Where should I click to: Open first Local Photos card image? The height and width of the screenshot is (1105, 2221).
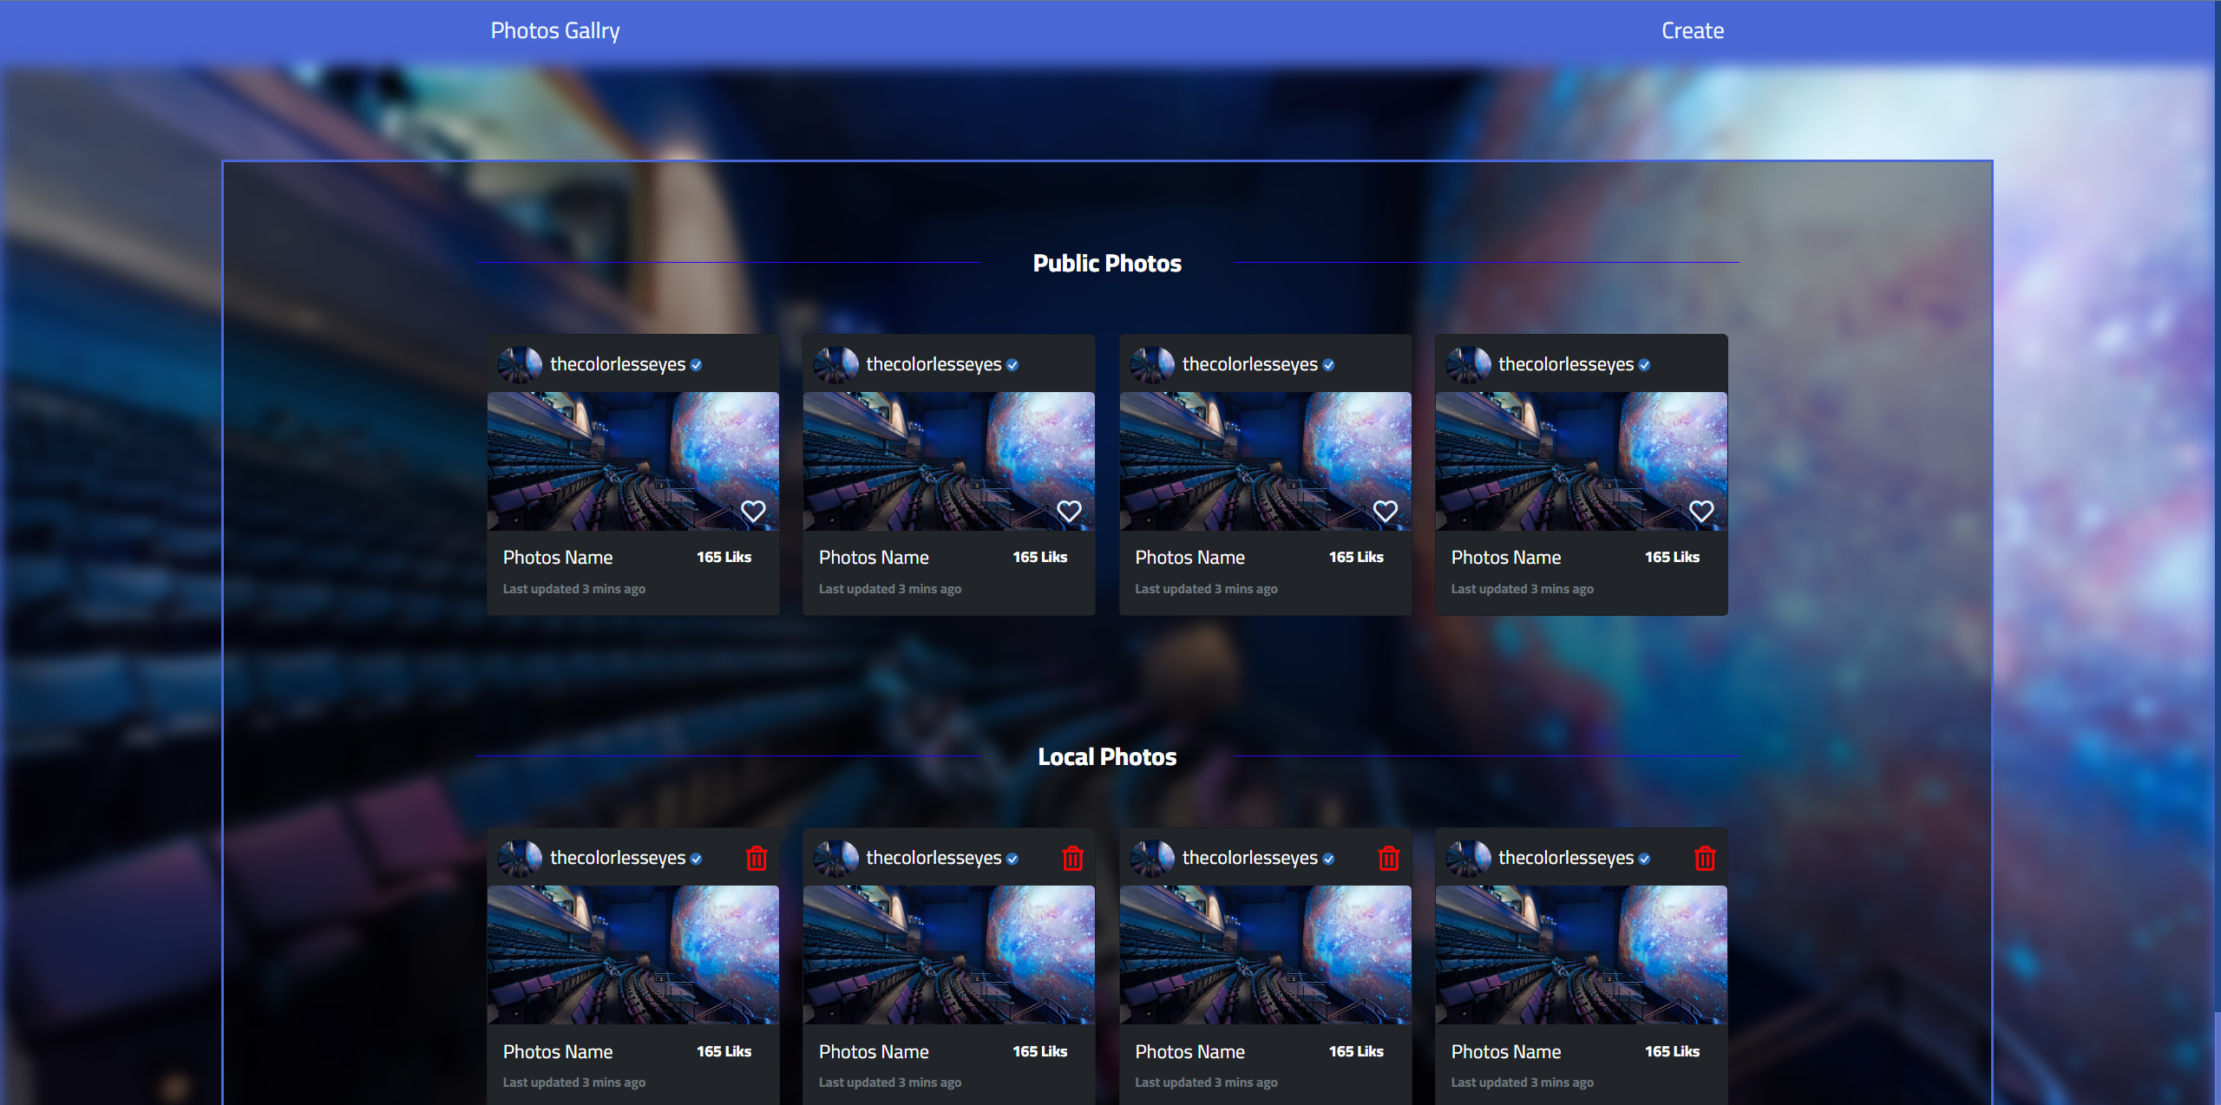tap(633, 955)
